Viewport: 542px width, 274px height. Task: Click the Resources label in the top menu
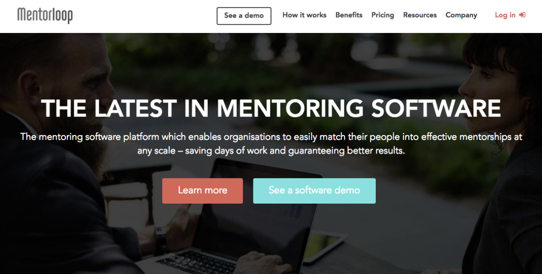pyautogui.click(x=420, y=15)
